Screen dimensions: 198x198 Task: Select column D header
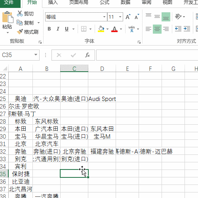click(x=102, y=69)
